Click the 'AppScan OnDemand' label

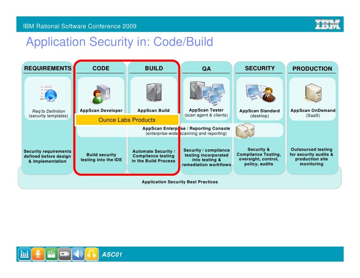[313, 111]
